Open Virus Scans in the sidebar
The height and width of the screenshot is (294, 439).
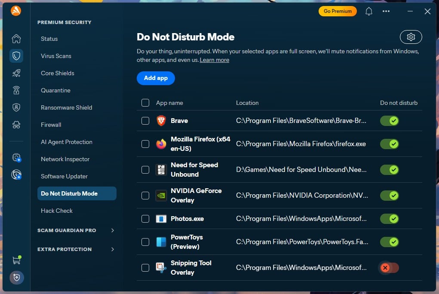click(56, 56)
